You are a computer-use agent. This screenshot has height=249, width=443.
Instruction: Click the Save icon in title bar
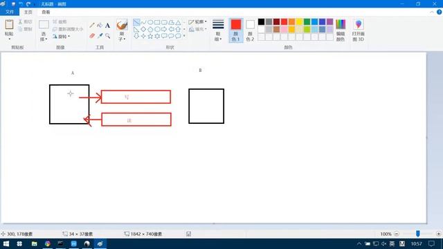tap(13, 4)
